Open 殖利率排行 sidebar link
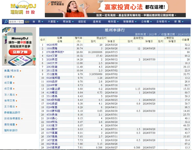Screen dimensions: 192x150 pyautogui.click(x=11, y=130)
